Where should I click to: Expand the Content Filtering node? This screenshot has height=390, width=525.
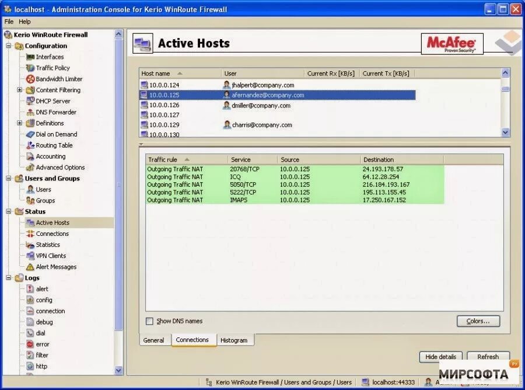19,90
